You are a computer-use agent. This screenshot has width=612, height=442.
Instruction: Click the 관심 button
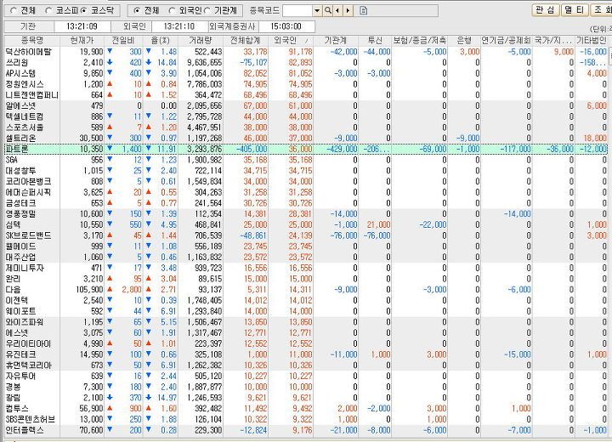point(545,10)
